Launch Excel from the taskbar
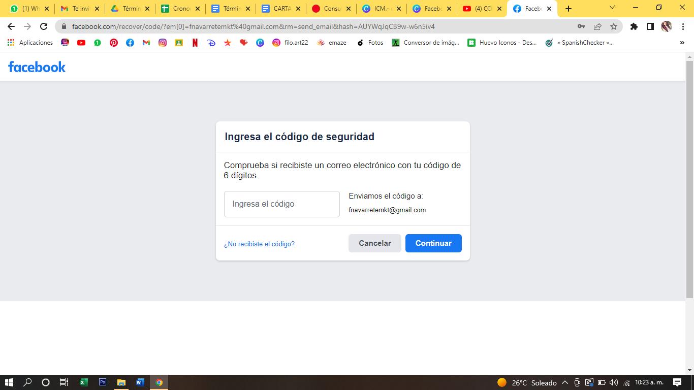 tap(84, 382)
